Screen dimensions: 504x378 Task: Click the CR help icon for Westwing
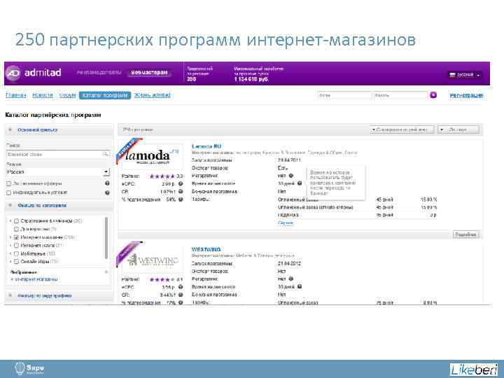click(181, 295)
